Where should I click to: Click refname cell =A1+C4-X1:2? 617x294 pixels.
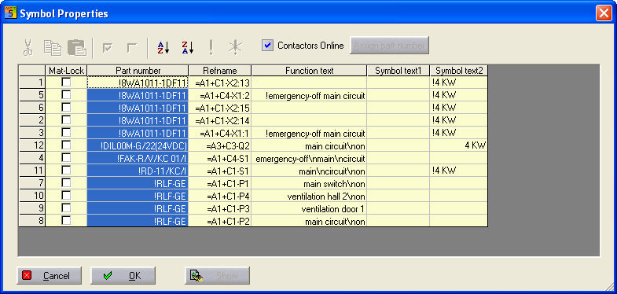point(220,95)
